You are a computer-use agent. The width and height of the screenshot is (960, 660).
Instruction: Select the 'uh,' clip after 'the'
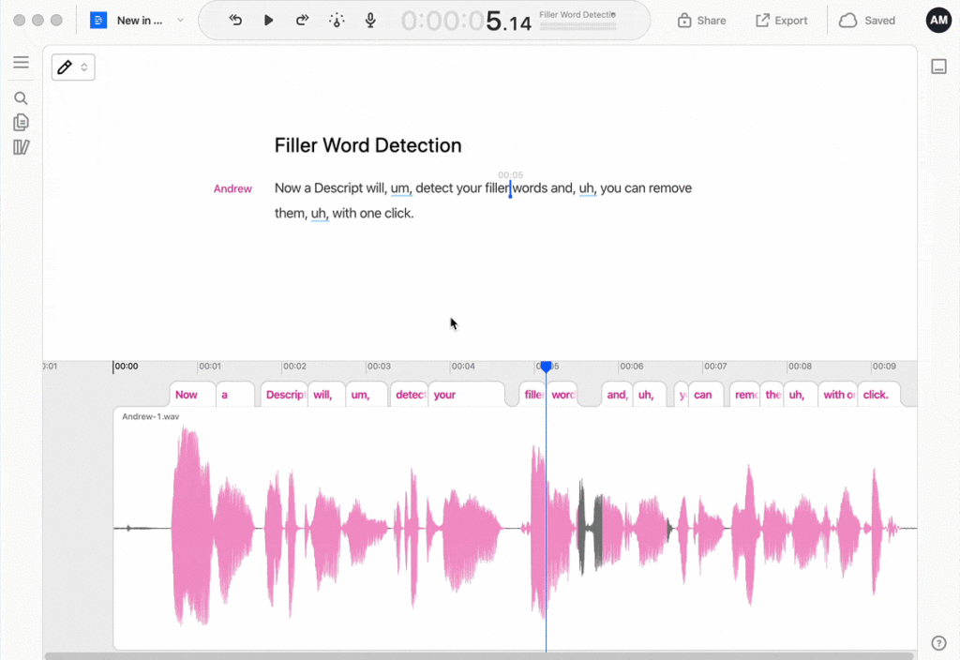tap(801, 395)
